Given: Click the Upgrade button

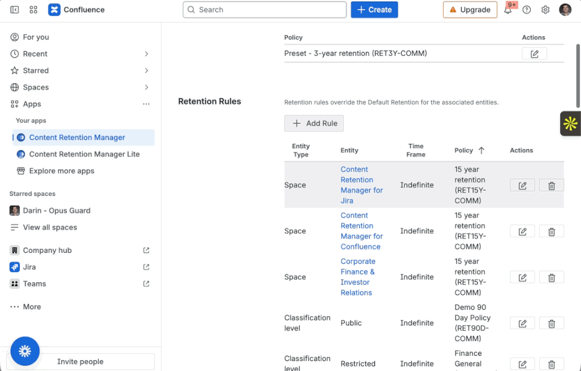Looking at the screenshot, I should (x=470, y=10).
